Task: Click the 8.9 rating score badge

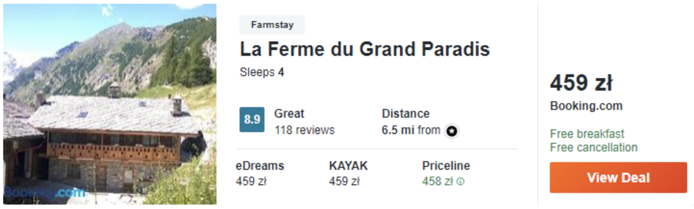Action: tap(252, 120)
